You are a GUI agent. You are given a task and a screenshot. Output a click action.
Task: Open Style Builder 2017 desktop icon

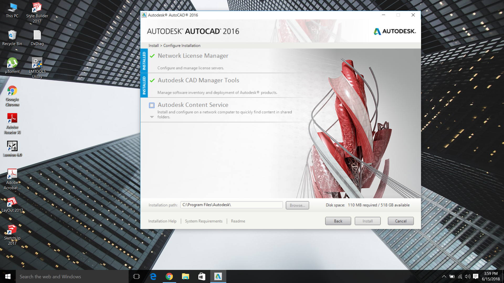[37, 13]
